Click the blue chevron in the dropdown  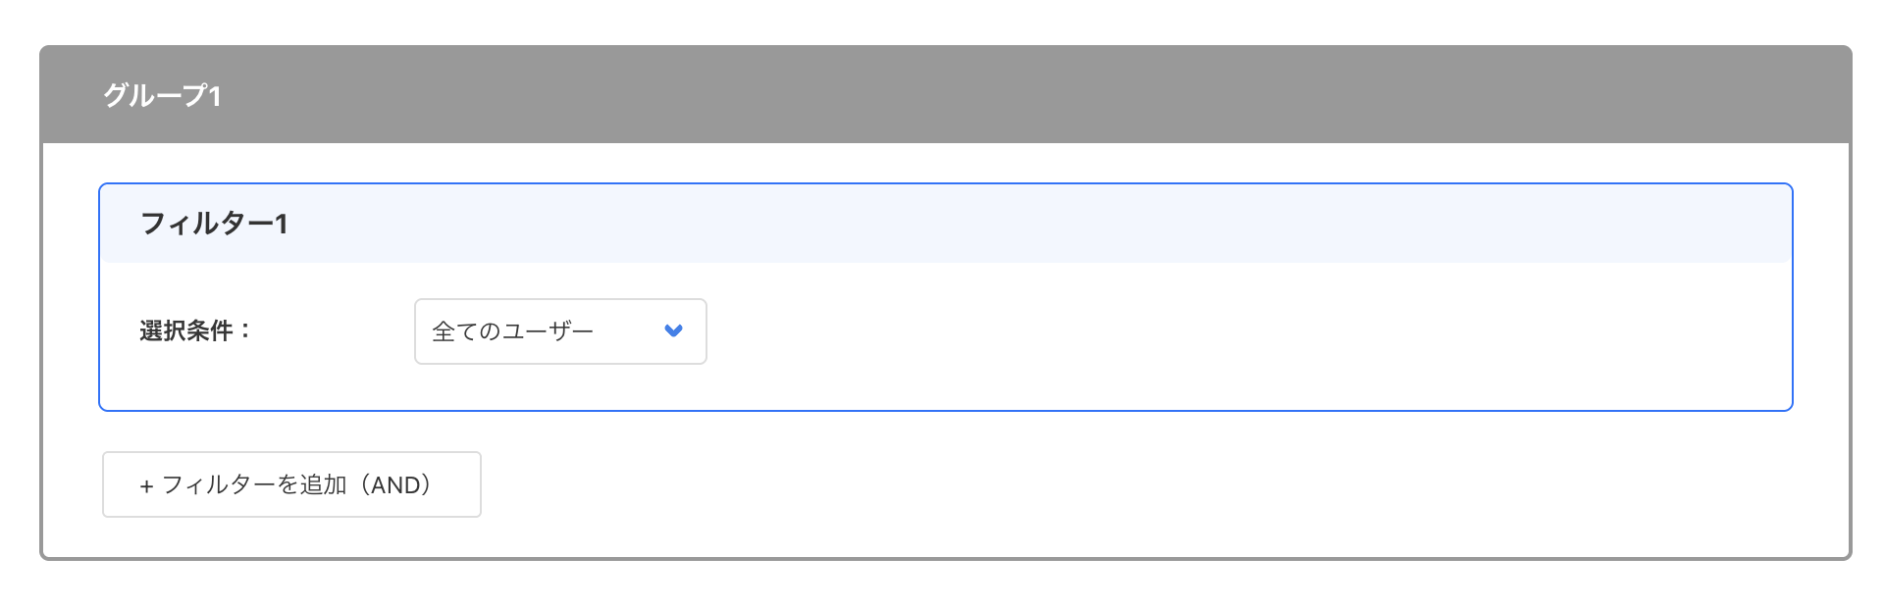(x=673, y=330)
